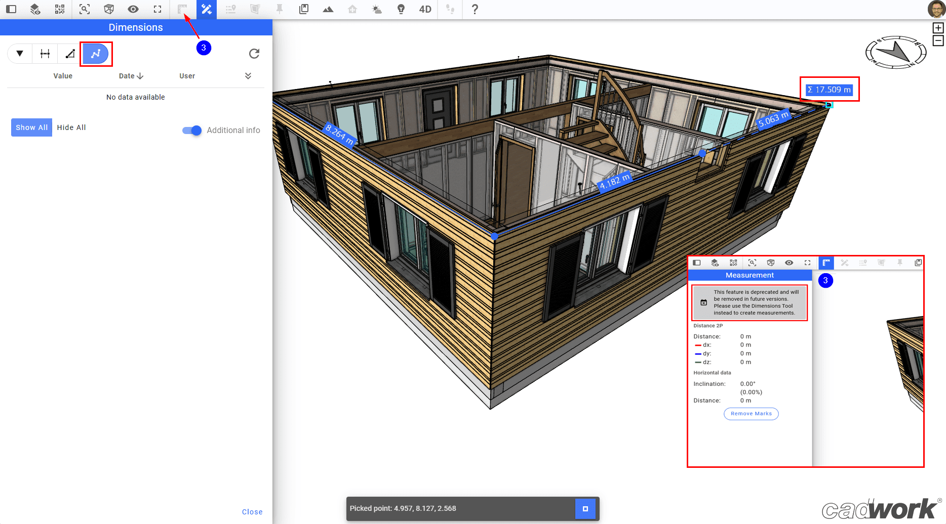
Task: Choose the angle dimension tool
Action: pos(70,54)
